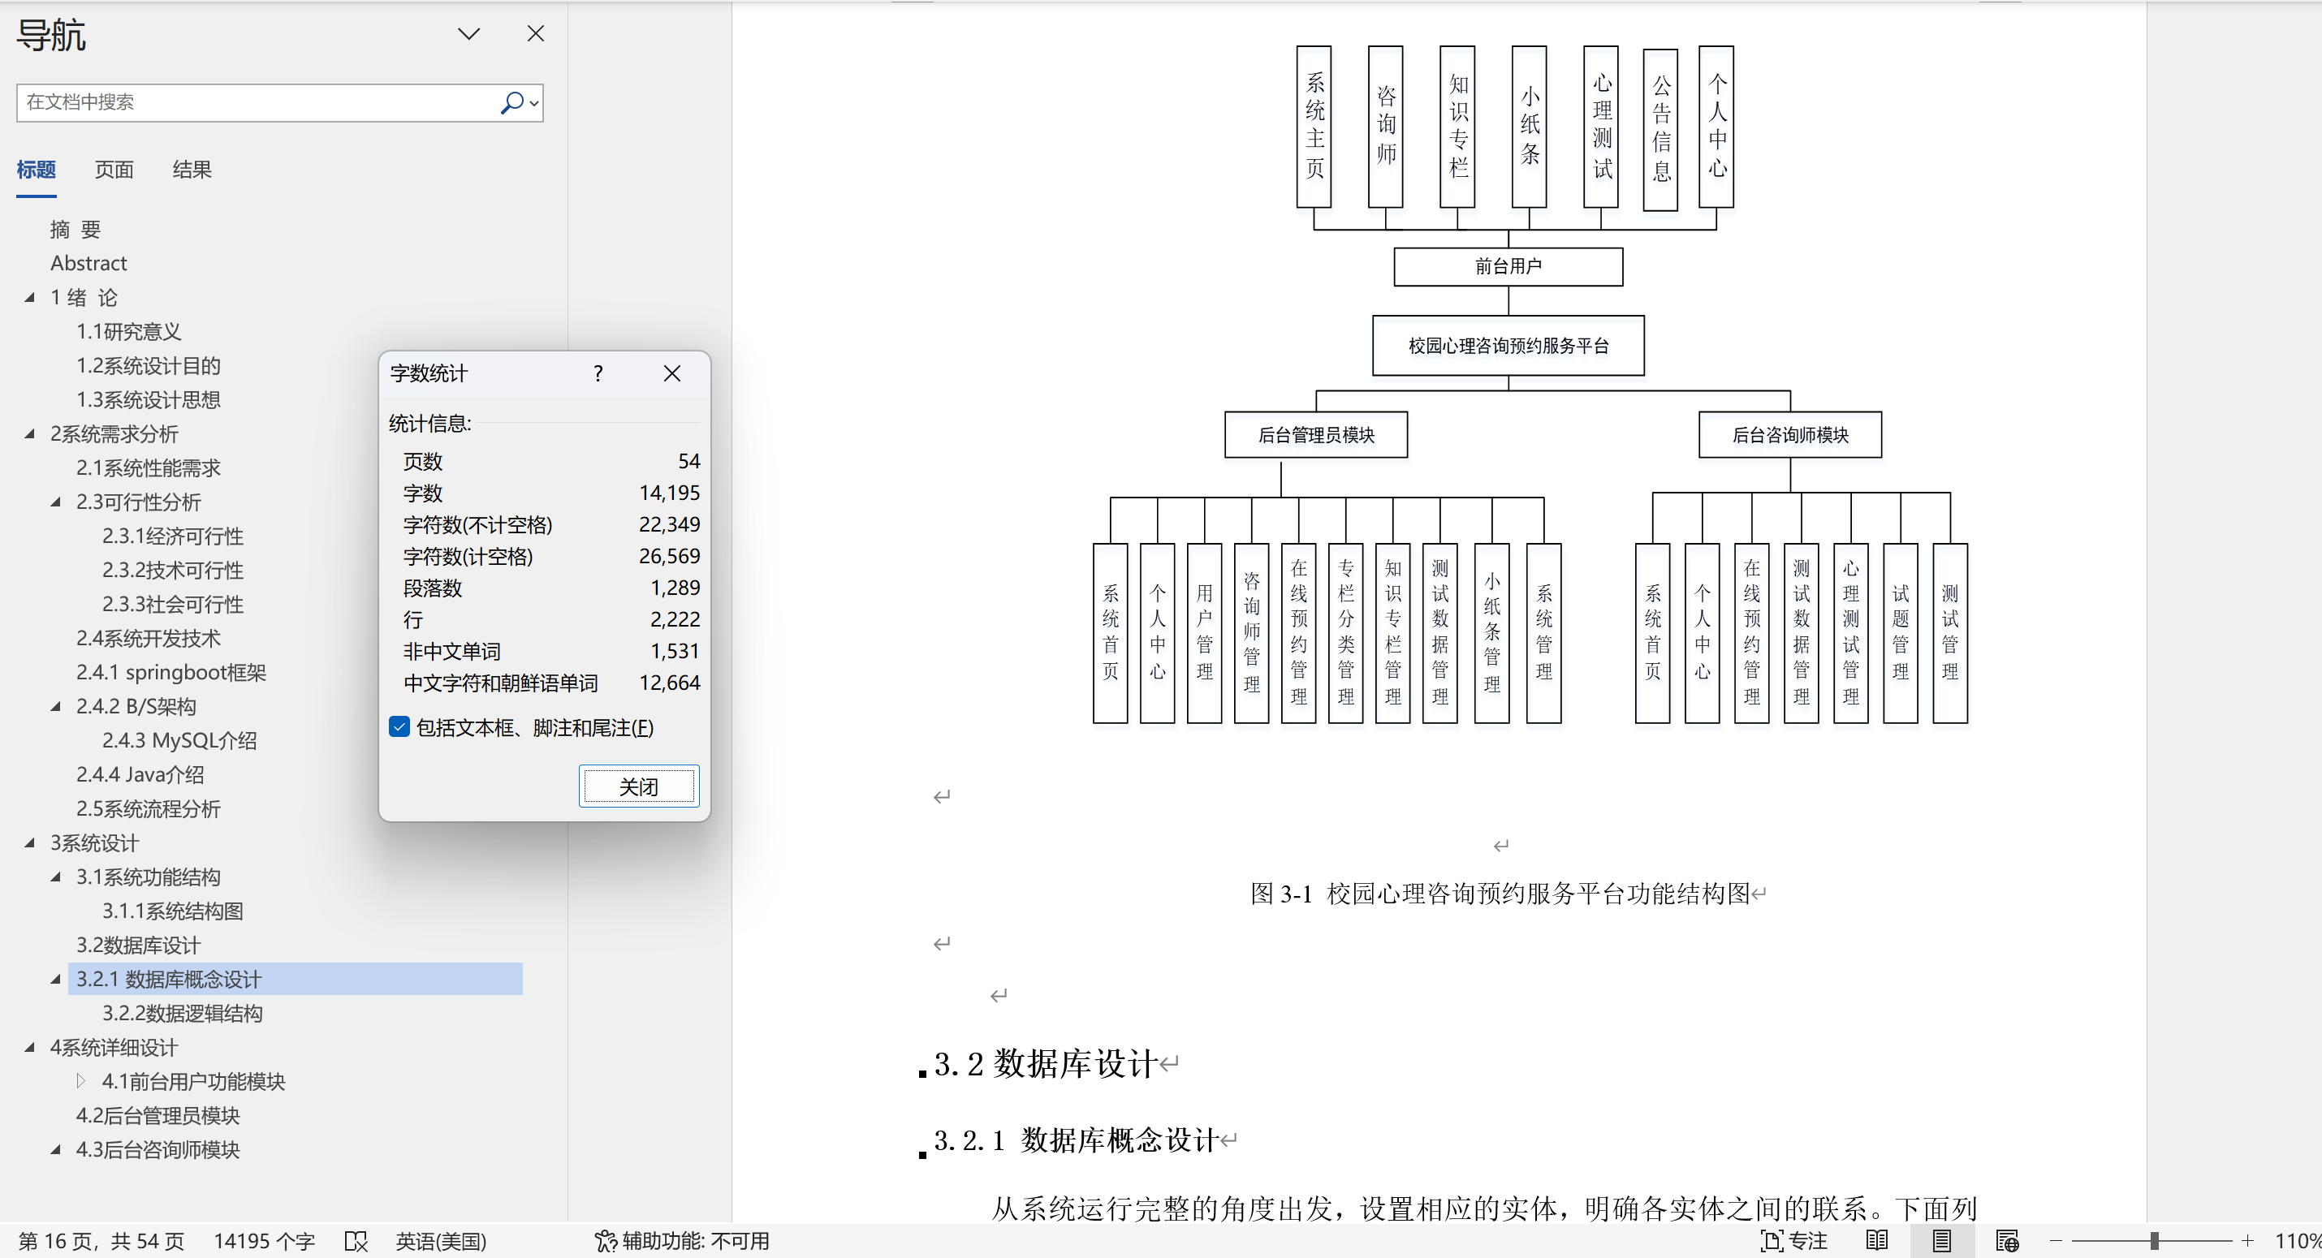Jump to 1.1研究意义 heading
The image size is (2322, 1258).
tap(129, 332)
